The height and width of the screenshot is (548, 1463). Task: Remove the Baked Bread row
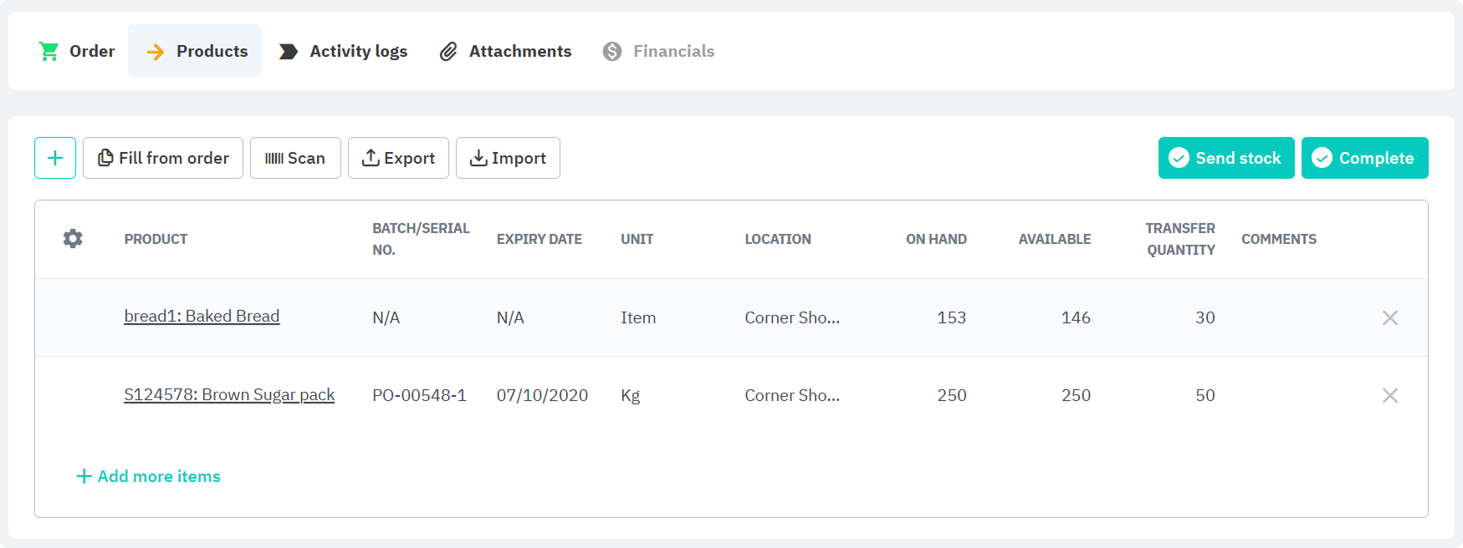pyautogui.click(x=1389, y=317)
